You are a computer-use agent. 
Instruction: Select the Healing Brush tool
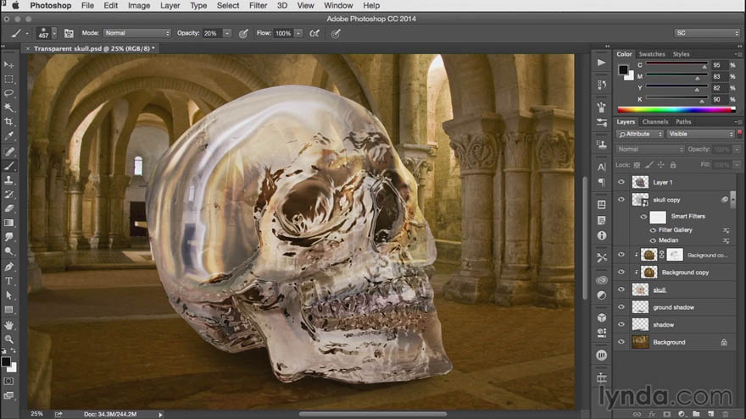pyautogui.click(x=8, y=152)
